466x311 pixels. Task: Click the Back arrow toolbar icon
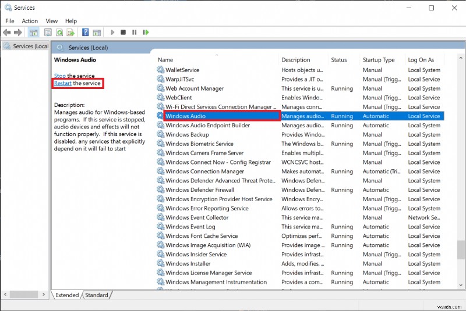[7, 33]
